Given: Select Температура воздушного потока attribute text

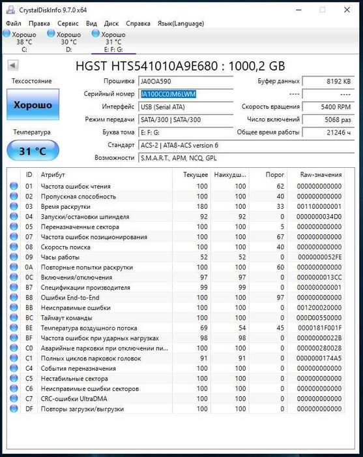Looking at the screenshot, I should [89, 328].
